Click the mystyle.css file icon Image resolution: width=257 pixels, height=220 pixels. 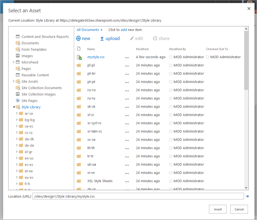(79, 57)
